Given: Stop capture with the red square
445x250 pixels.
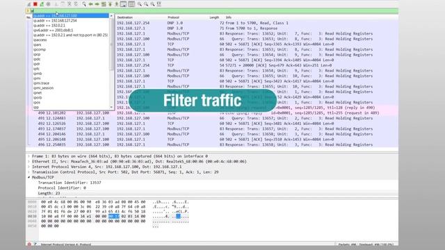Looking at the screenshot, I should 35,4.
